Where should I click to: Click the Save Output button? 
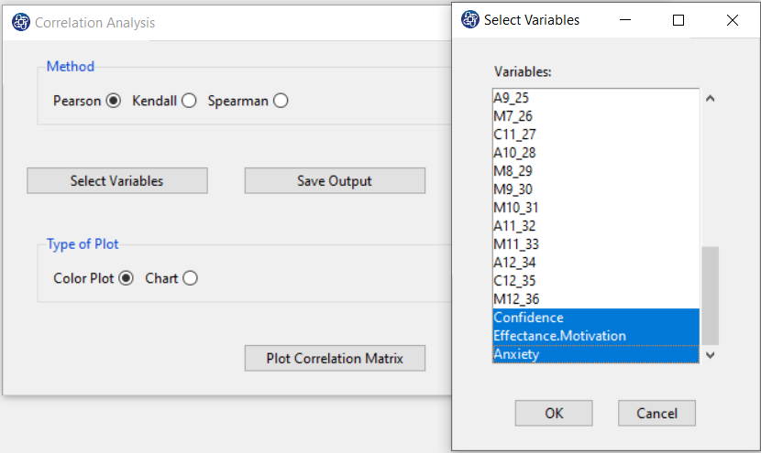[x=335, y=180]
